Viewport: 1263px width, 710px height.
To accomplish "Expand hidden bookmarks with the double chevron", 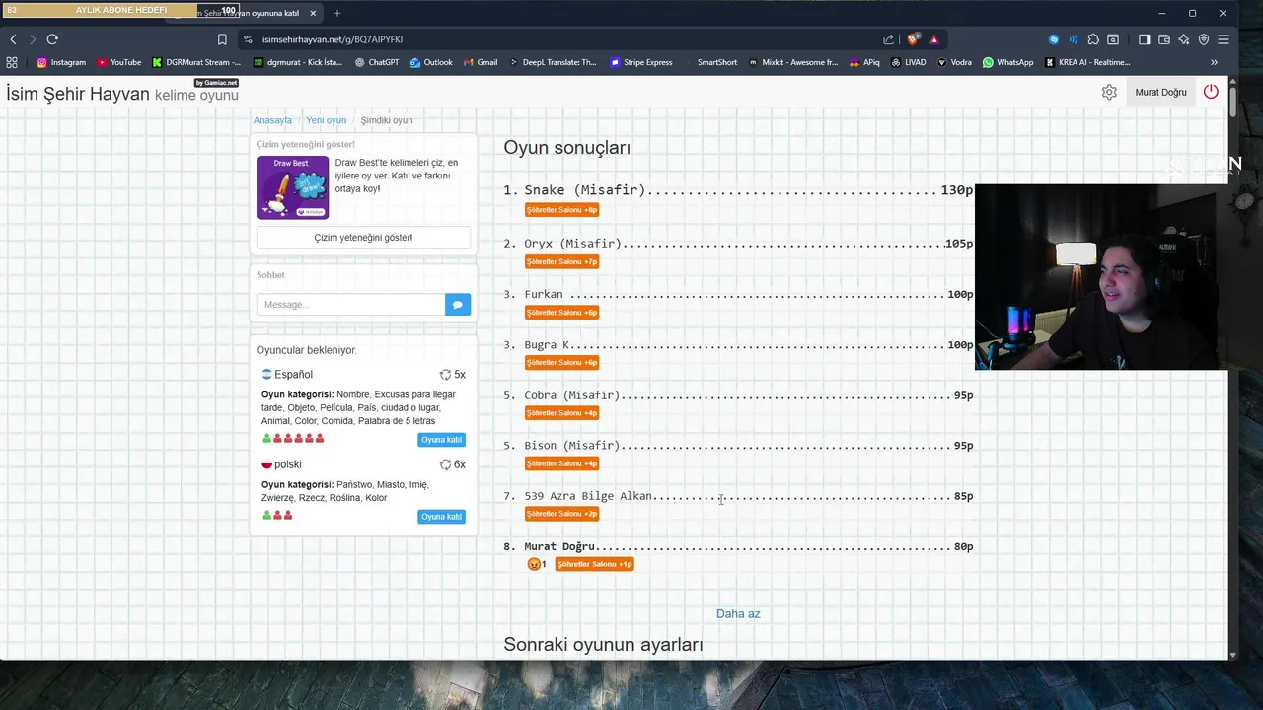I will point(1214,62).
